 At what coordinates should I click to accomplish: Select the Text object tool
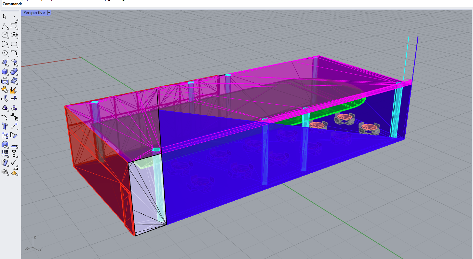[x=5, y=126]
